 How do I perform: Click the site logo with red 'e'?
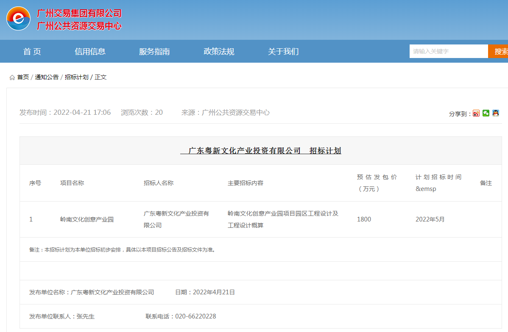[x=19, y=19]
